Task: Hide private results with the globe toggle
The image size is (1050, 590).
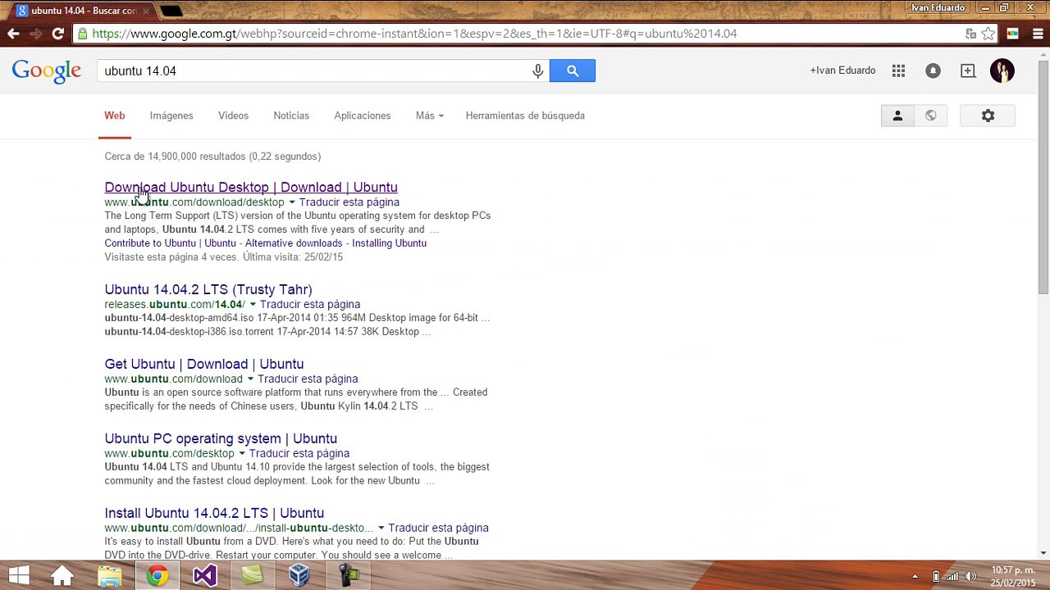Action: point(930,116)
